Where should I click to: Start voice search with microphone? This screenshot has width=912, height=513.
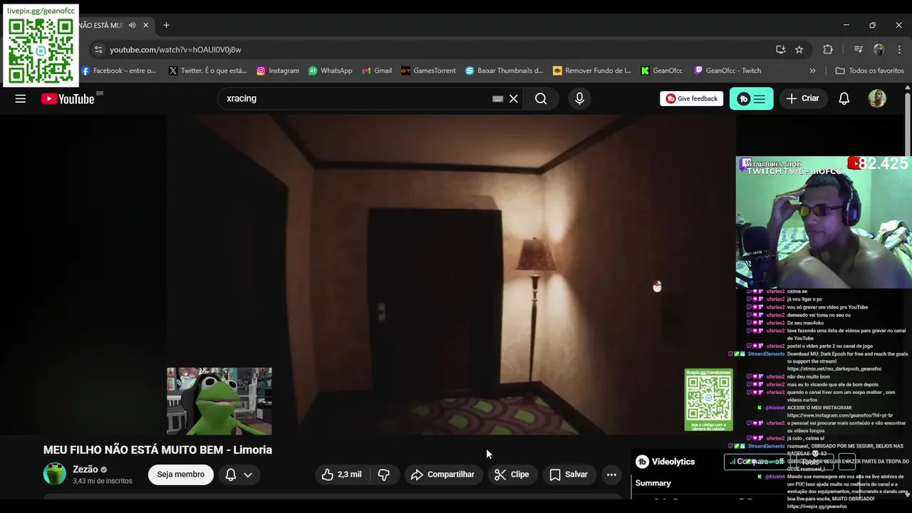tap(579, 98)
